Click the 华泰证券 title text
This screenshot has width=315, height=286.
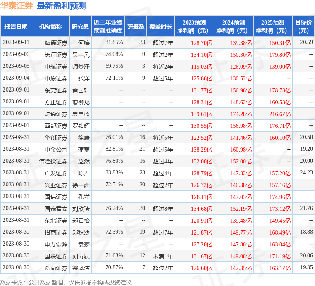pos(16,6)
